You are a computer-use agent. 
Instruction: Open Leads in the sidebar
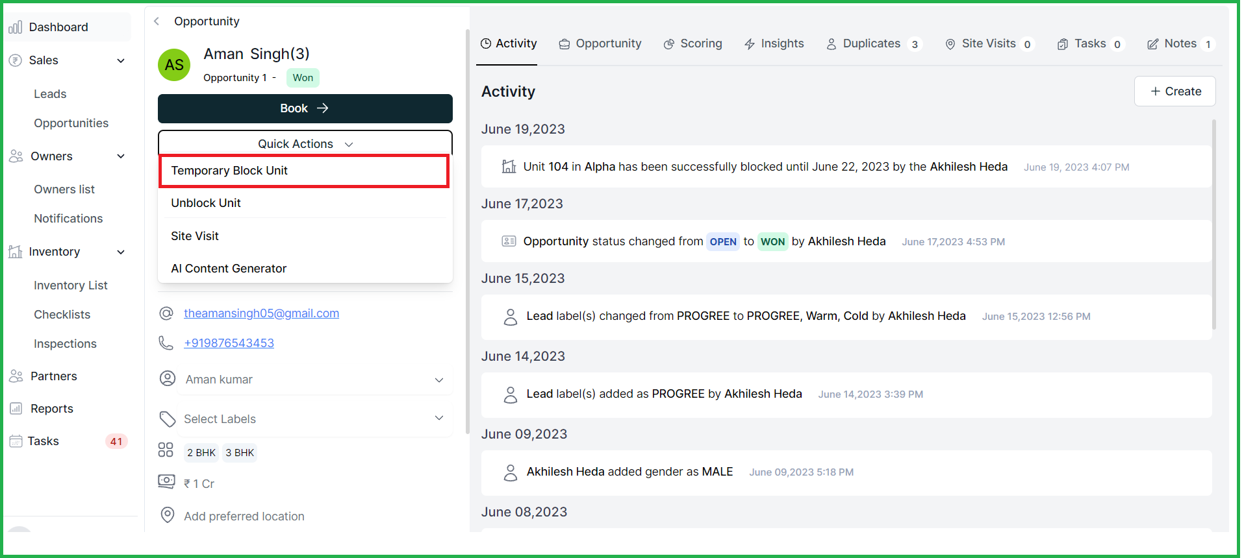50,94
